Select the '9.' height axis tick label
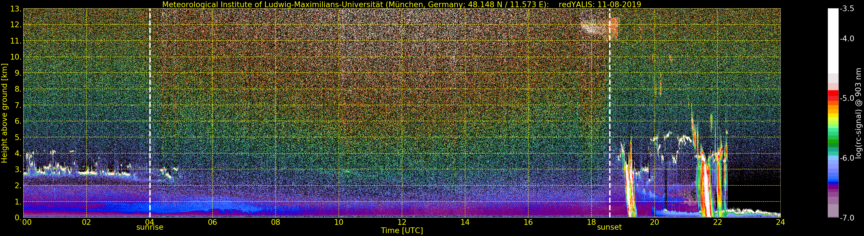864x236 pixels. [18, 73]
